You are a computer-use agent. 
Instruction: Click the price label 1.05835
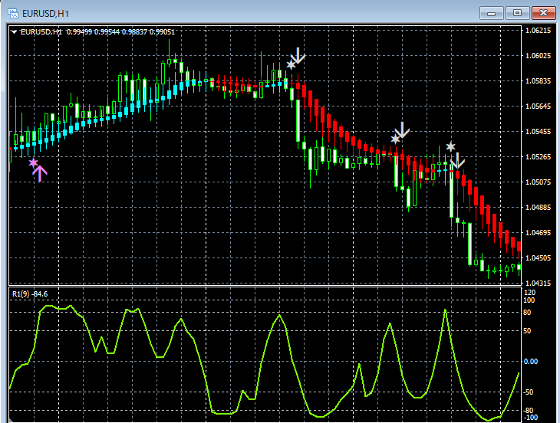tap(538, 81)
